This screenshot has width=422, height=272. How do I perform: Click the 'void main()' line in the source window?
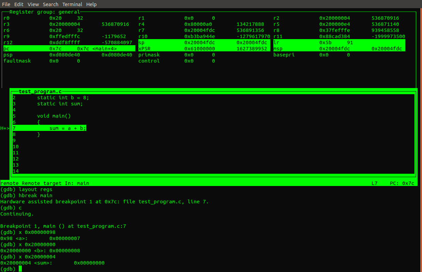pos(54,116)
